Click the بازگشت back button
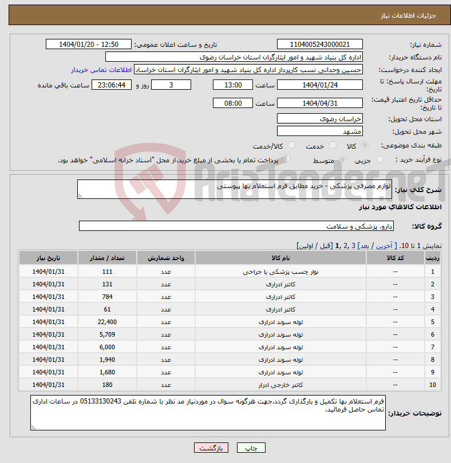 (x=211, y=448)
